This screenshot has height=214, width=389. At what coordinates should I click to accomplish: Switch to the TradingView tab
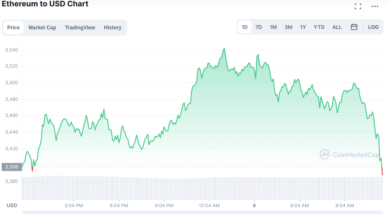[x=80, y=28]
